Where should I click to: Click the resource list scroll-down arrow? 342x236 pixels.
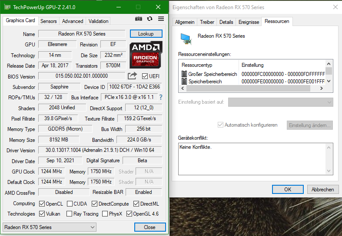329,81
